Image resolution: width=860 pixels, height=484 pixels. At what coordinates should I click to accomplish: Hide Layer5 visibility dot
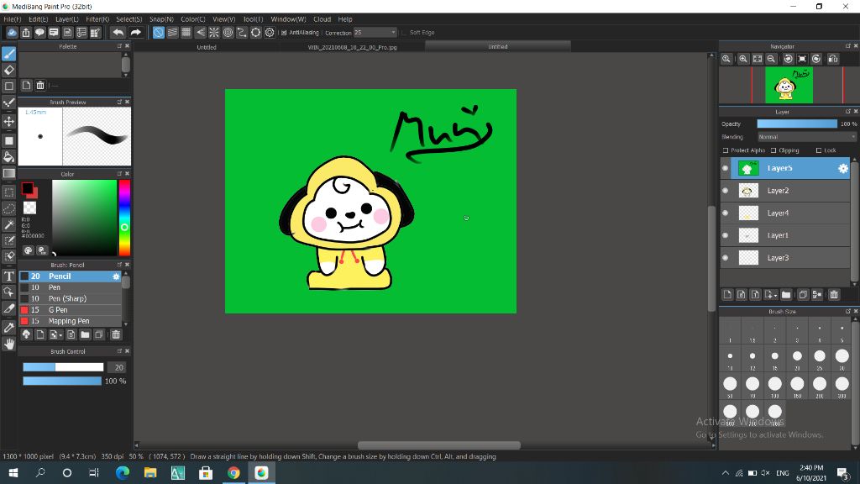coord(726,168)
